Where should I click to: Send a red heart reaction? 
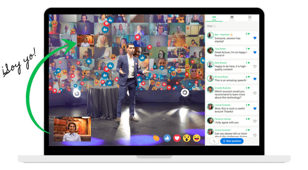coord(177,138)
